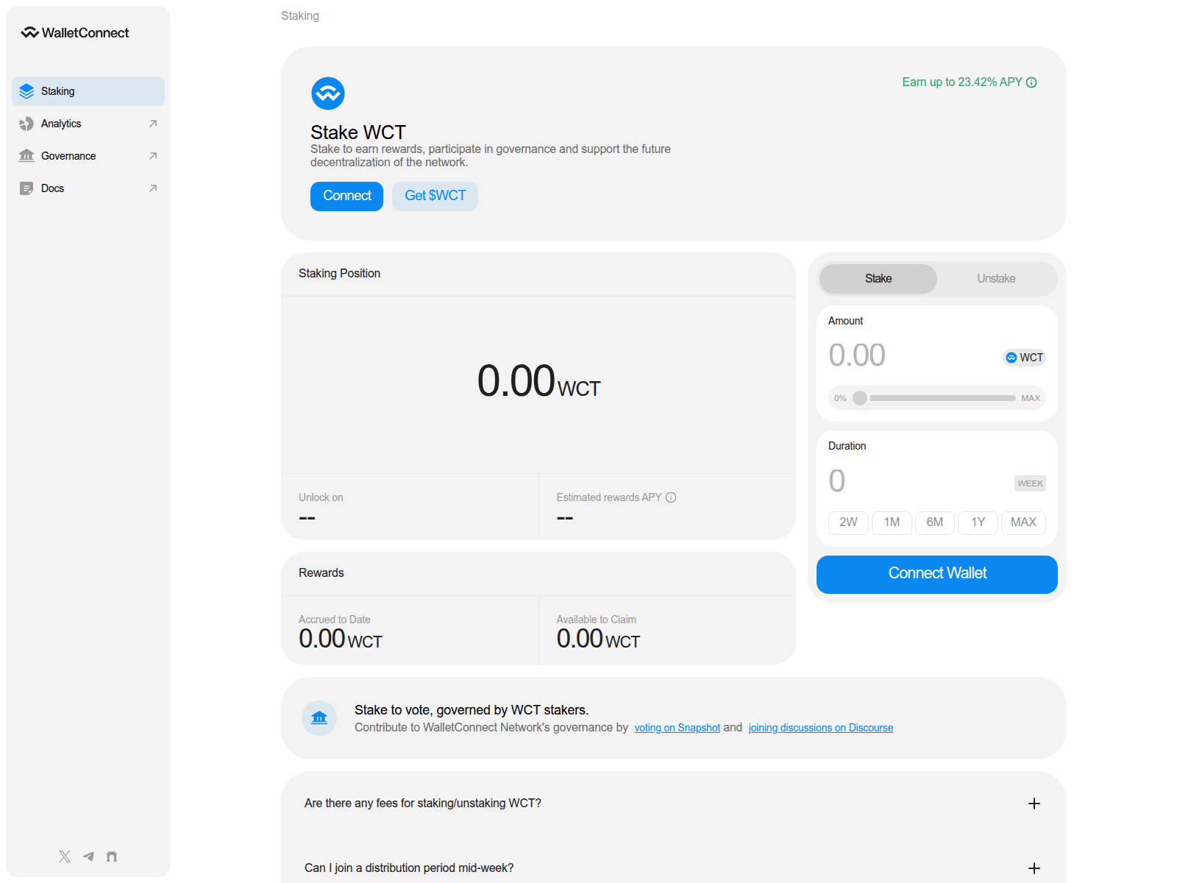Click the Estimated rewards APY info icon
This screenshot has height=883, width=1177.
tap(670, 497)
